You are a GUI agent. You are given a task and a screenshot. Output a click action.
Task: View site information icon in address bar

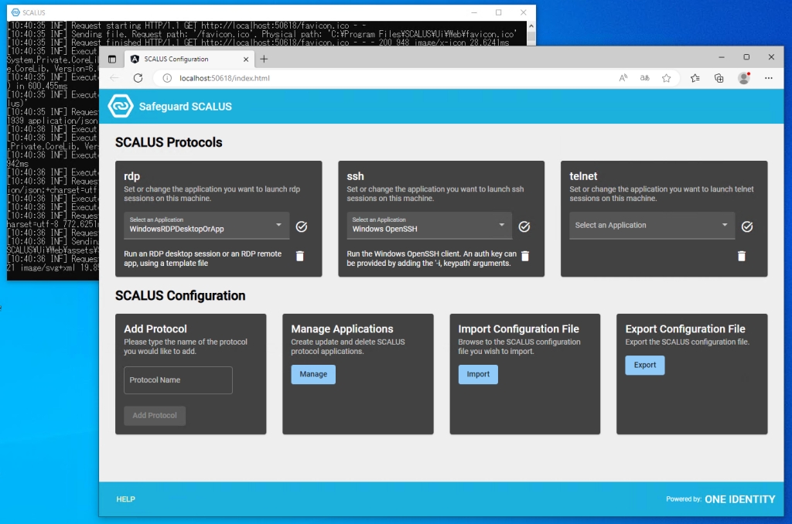click(167, 78)
